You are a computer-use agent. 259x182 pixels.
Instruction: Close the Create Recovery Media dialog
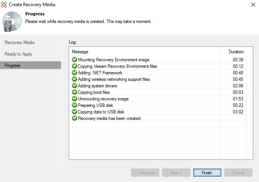click(253, 5)
